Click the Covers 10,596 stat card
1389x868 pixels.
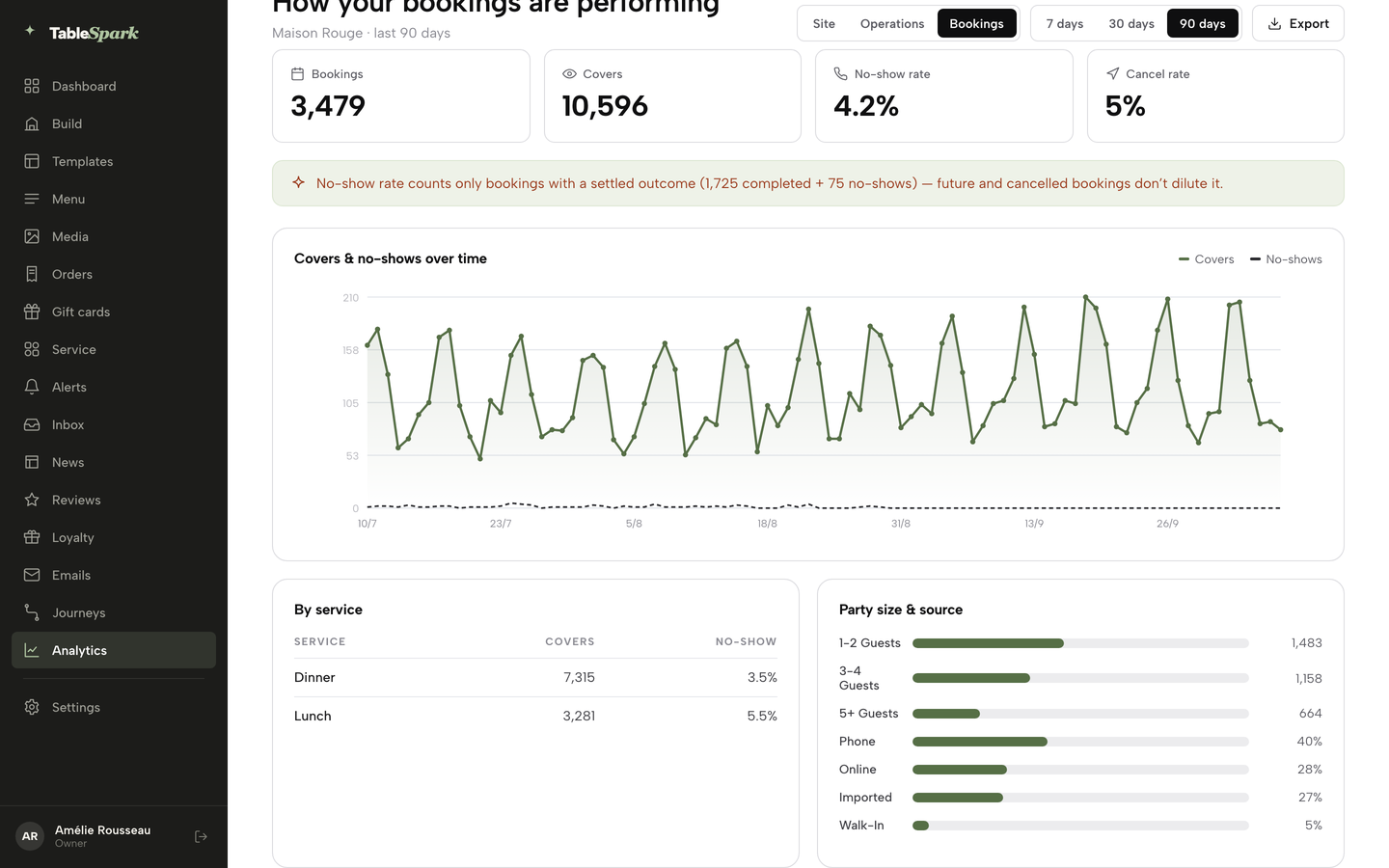tap(672, 96)
